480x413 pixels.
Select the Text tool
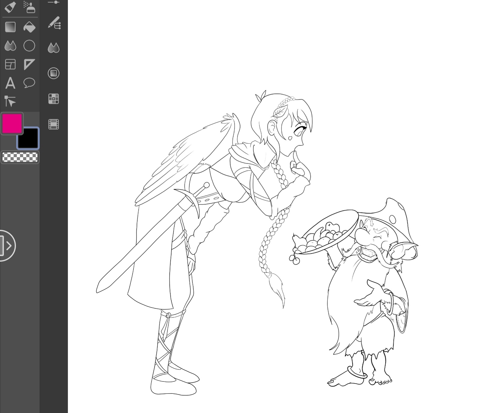10,83
